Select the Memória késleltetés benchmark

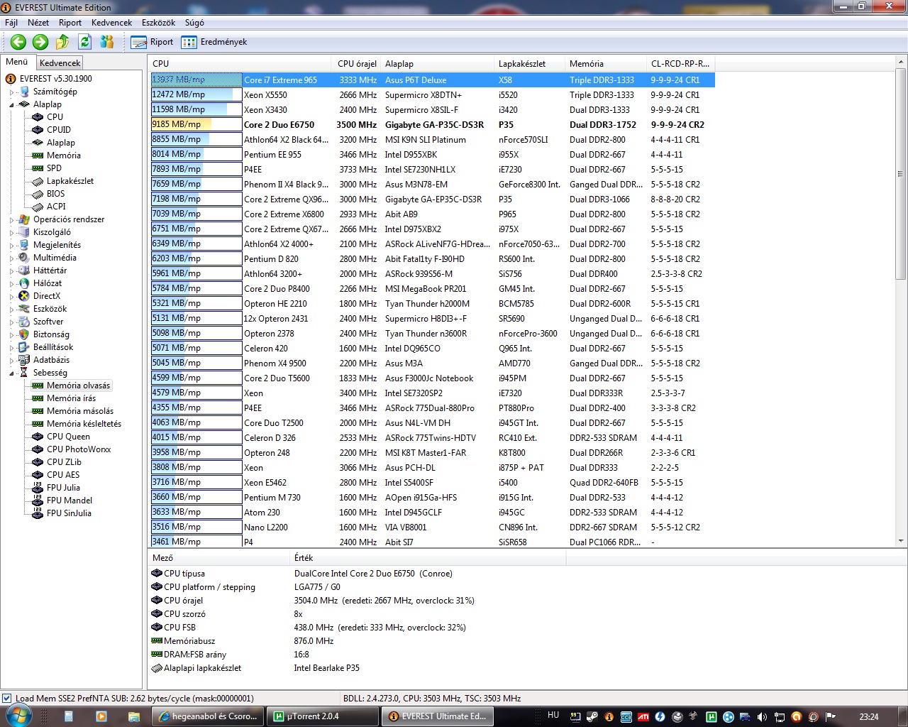click(84, 424)
